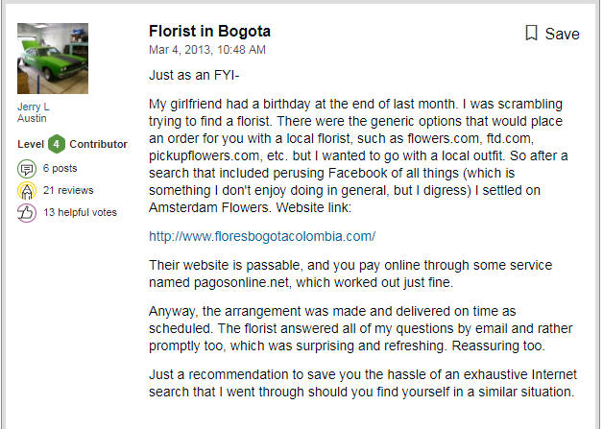Click the speech bubble posts icon
The image size is (603, 429).
(x=26, y=167)
